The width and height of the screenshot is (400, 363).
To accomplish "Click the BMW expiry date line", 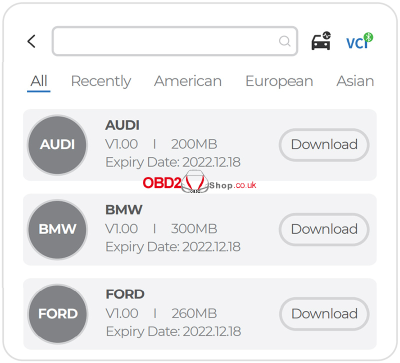I will 173,246.
